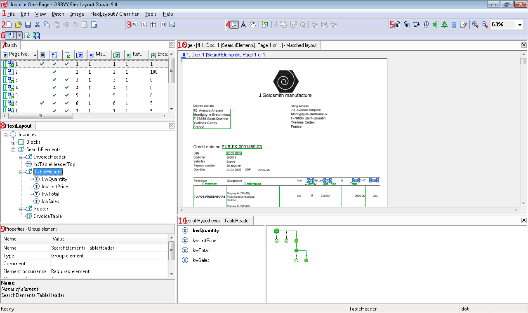The width and height of the screenshot is (528, 313).
Task: Click the flip horizontal mirror icon
Action: click(x=444, y=25)
